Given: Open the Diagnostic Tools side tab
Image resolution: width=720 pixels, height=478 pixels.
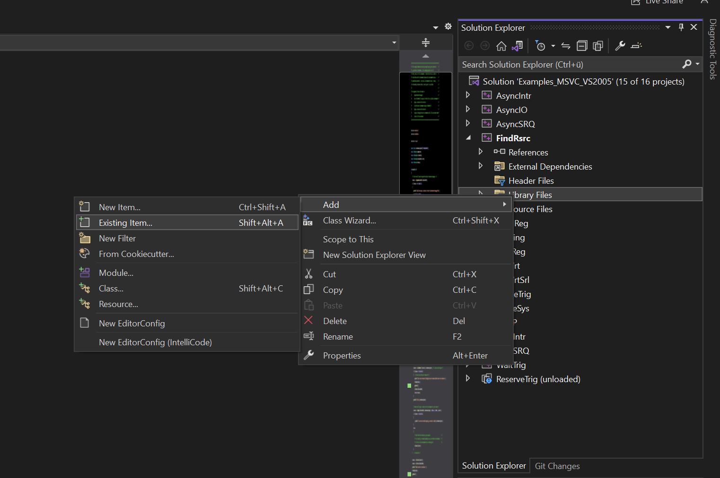Looking at the screenshot, I should click(x=712, y=49).
